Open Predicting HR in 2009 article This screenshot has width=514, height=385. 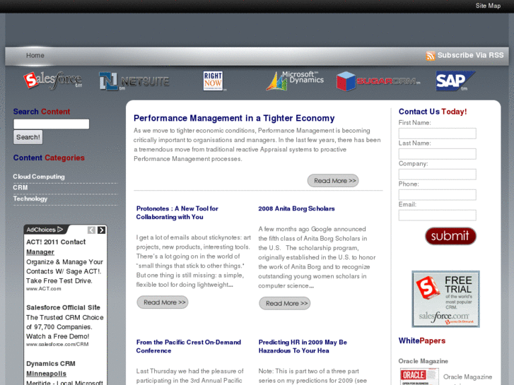pyautogui.click(x=303, y=346)
